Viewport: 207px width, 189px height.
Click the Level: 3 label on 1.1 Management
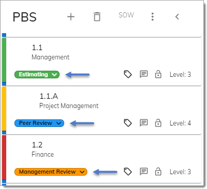(x=180, y=75)
